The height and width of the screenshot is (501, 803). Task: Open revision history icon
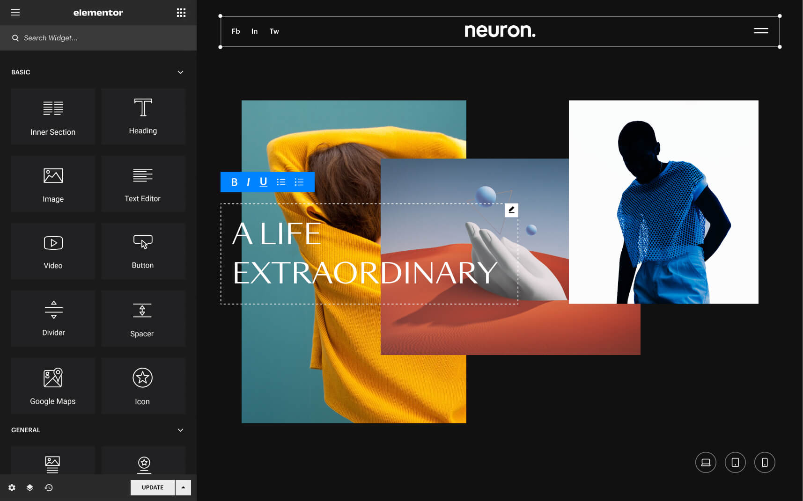49,487
